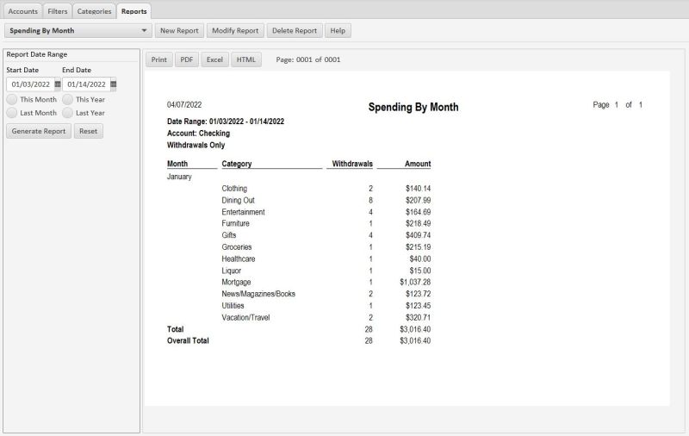Select the Last Month radio button
The width and height of the screenshot is (689, 436).
(12, 113)
